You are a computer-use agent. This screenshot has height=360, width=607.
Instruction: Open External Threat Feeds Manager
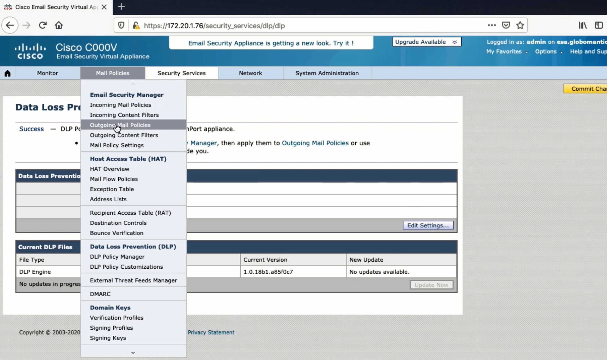pyautogui.click(x=134, y=280)
